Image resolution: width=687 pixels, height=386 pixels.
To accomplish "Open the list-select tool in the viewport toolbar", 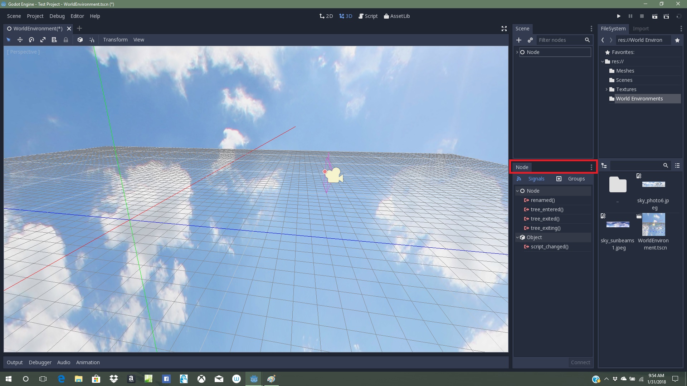I will (x=54, y=40).
